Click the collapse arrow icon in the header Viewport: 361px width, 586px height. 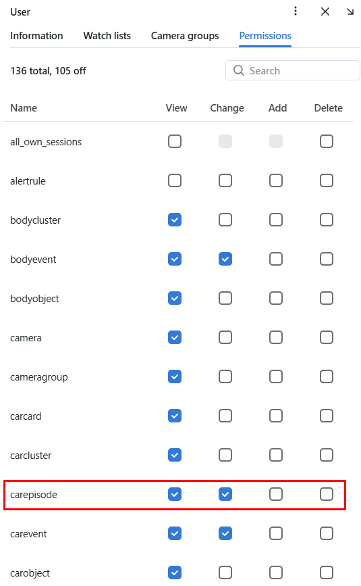point(350,11)
